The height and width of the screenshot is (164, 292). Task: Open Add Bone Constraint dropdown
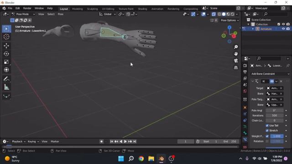[x=270, y=74]
